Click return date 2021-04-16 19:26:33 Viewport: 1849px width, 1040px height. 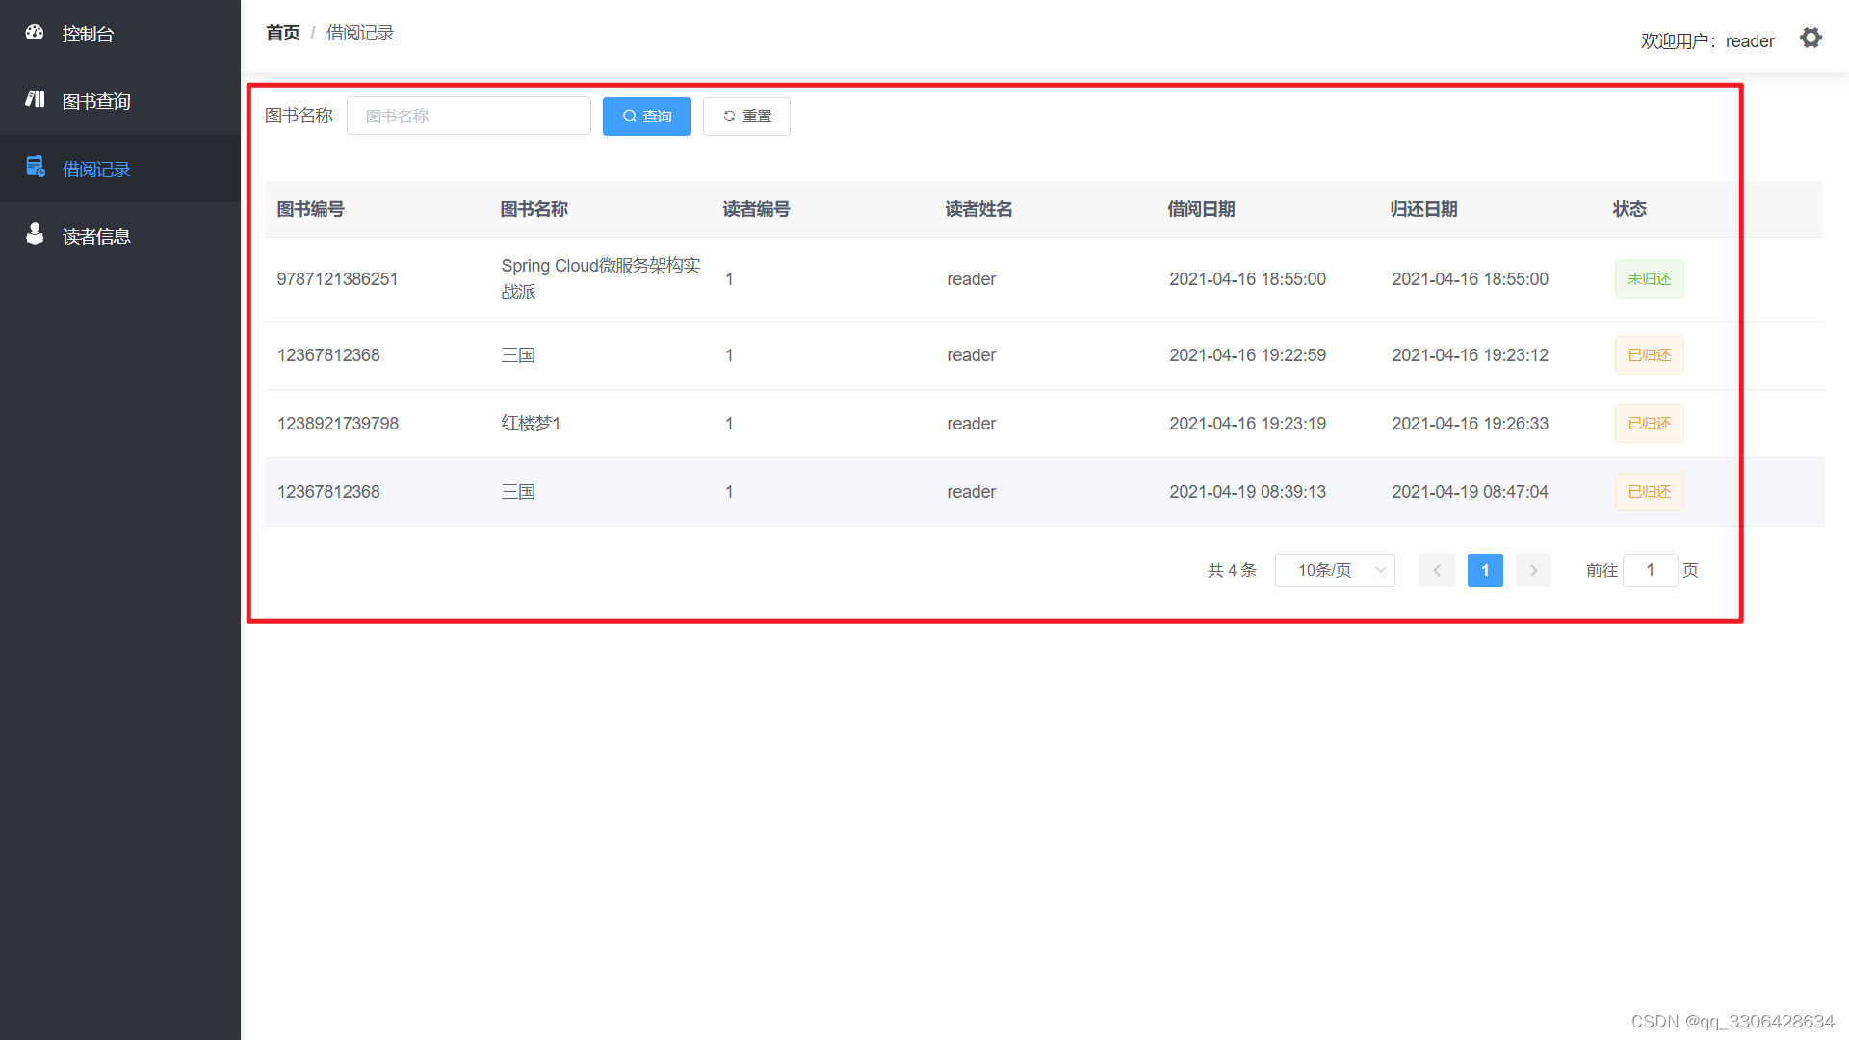click(x=1471, y=424)
